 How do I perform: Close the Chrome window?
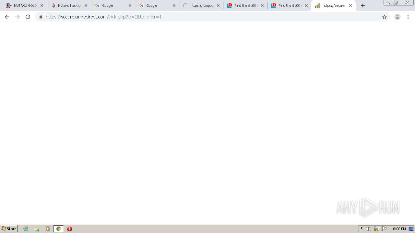(x=407, y=3)
